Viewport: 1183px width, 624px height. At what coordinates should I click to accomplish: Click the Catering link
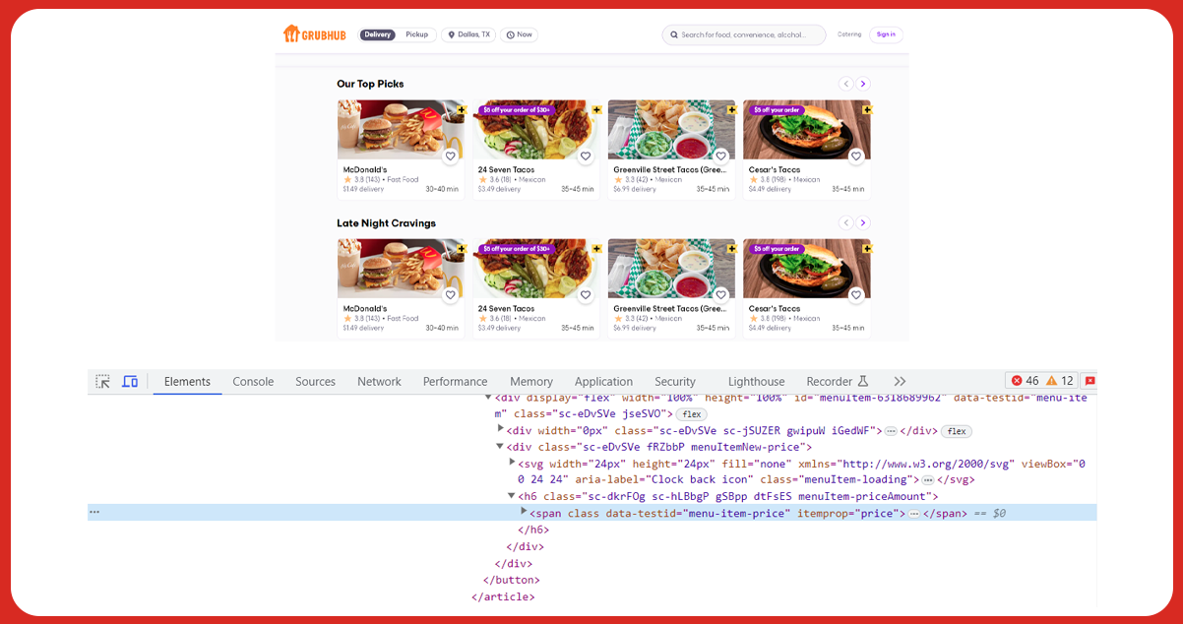pyautogui.click(x=849, y=34)
